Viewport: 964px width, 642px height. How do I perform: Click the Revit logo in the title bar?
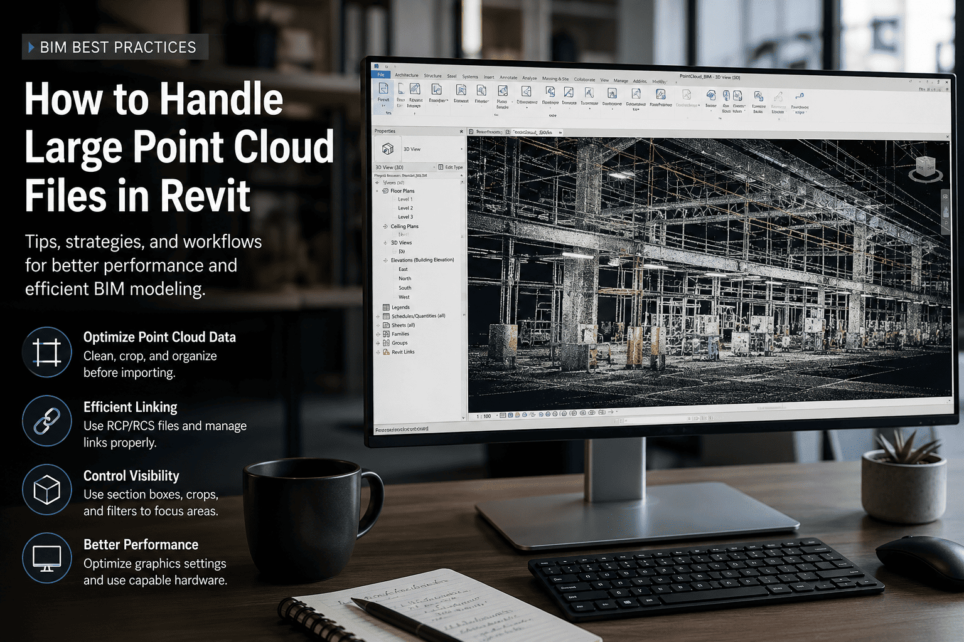[377, 66]
